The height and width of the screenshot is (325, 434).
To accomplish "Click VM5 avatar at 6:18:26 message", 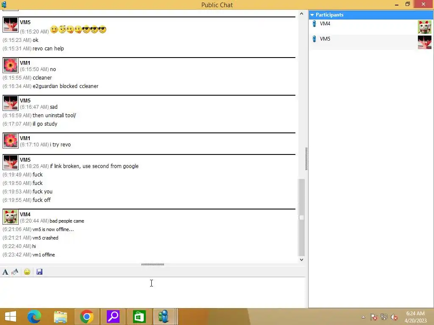I will click(x=11, y=162).
